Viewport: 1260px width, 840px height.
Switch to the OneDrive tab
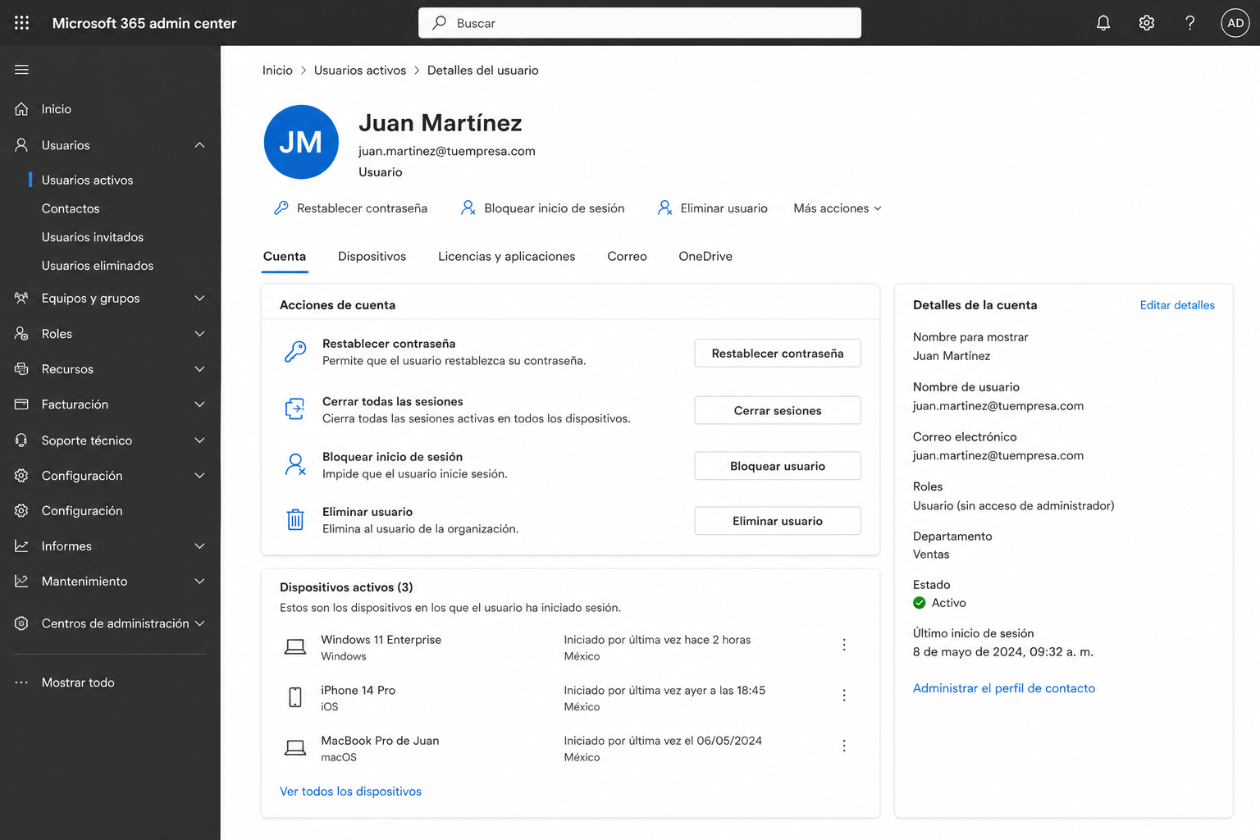click(705, 257)
